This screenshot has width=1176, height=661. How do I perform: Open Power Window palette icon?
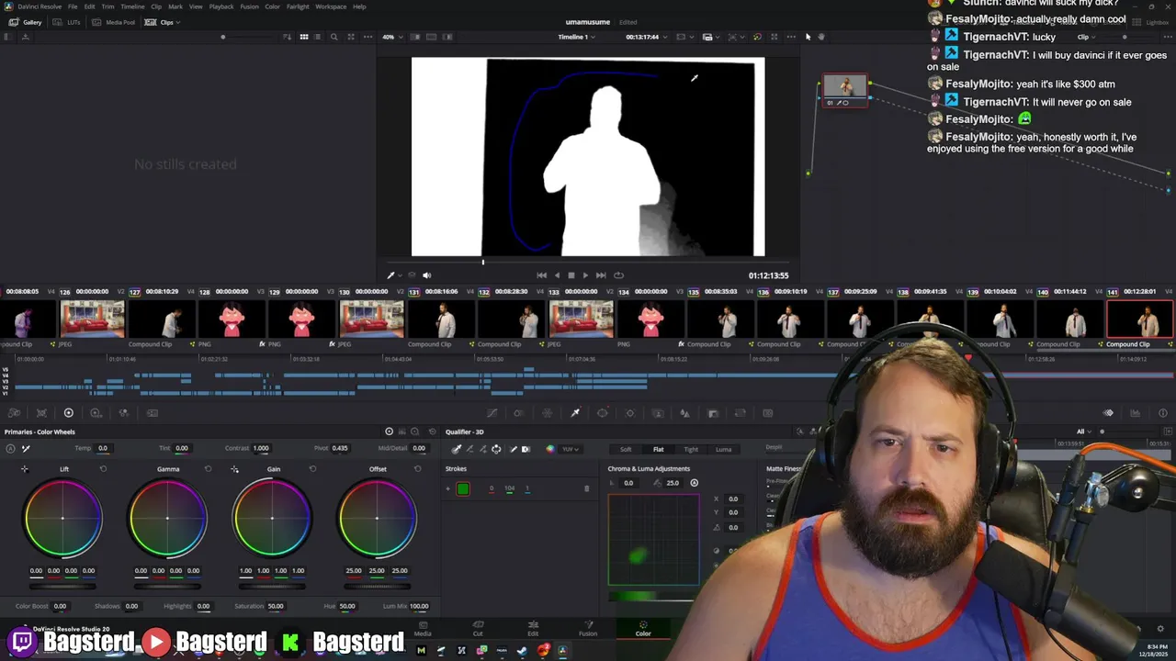pyautogui.click(x=603, y=413)
